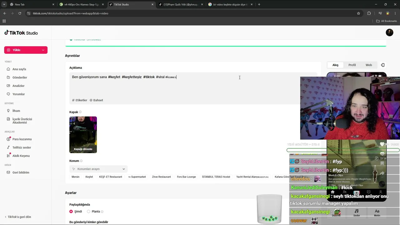Image resolution: width=400 pixels, height=225 pixels.
Task: Open the Konumları arayın location dropdown
Action: click(98, 169)
